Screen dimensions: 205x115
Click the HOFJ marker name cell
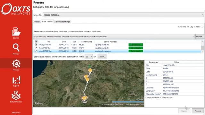[81, 48]
